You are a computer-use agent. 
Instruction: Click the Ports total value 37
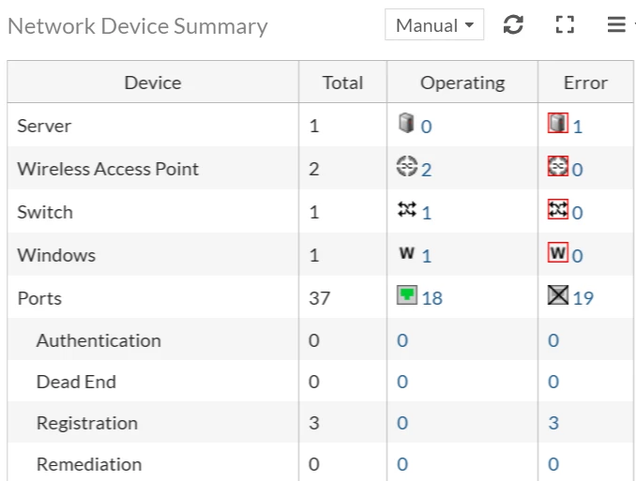click(319, 298)
